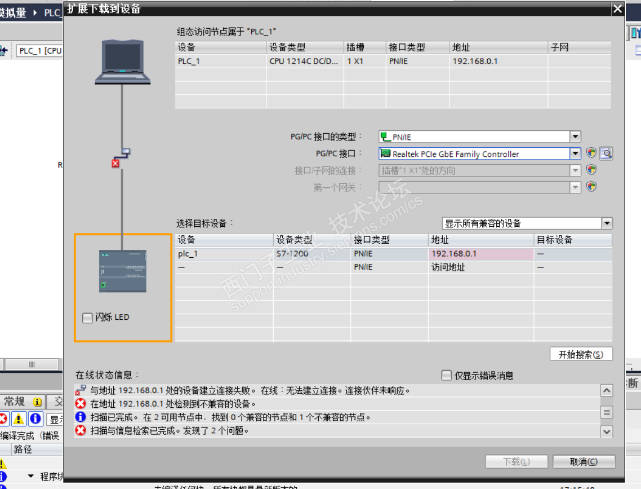Screen dimensions: 641x489
Task: Click the info icon on the 常规 tab
Action: pos(37,402)
